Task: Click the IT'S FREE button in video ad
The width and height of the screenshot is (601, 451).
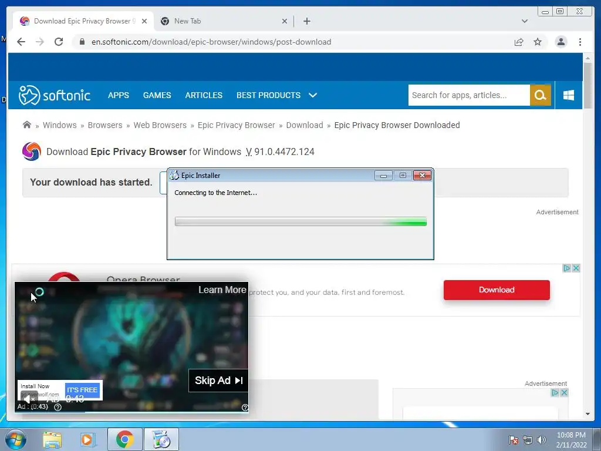Action: coord(82,390)
